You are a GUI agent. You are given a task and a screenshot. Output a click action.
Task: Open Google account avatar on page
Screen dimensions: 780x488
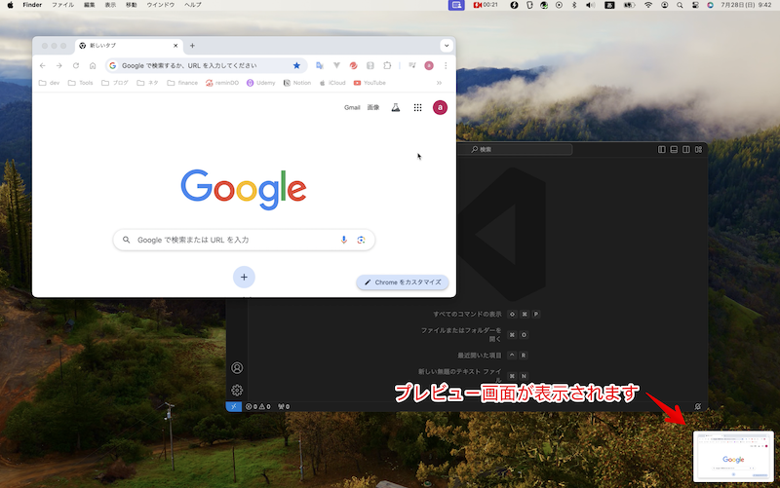(440, 107)
